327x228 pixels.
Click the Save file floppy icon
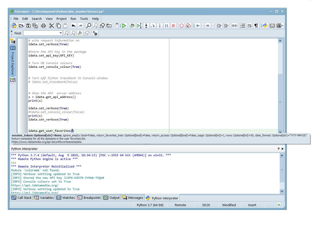click(x=28, y=26)
